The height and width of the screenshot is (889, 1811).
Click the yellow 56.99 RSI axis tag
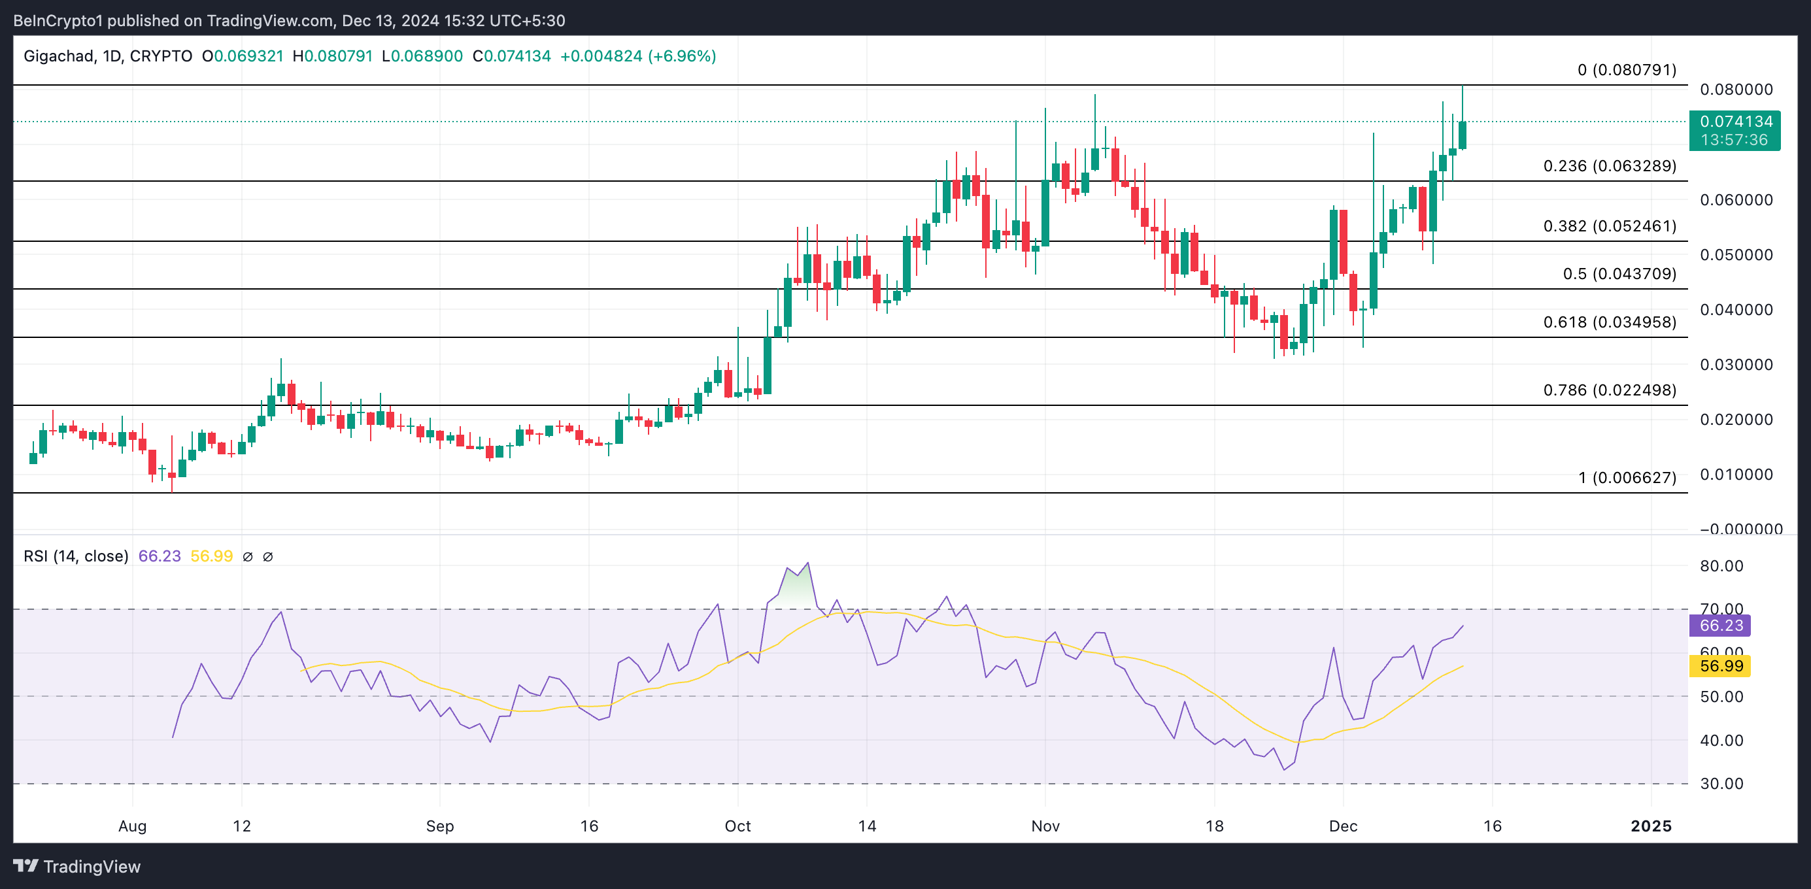[x=1719, y=666]
